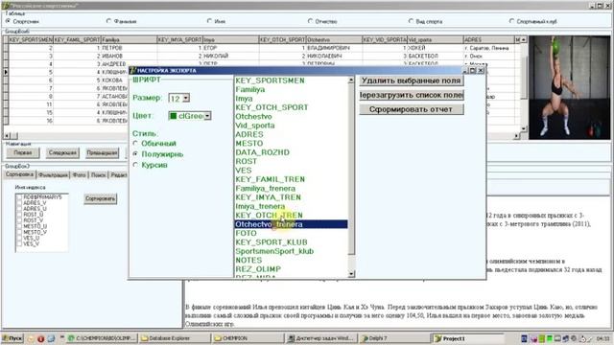This screenshot has width=614, height=345.
Task: Click the green color swatch in Цвет box
Action: [173, 116]
